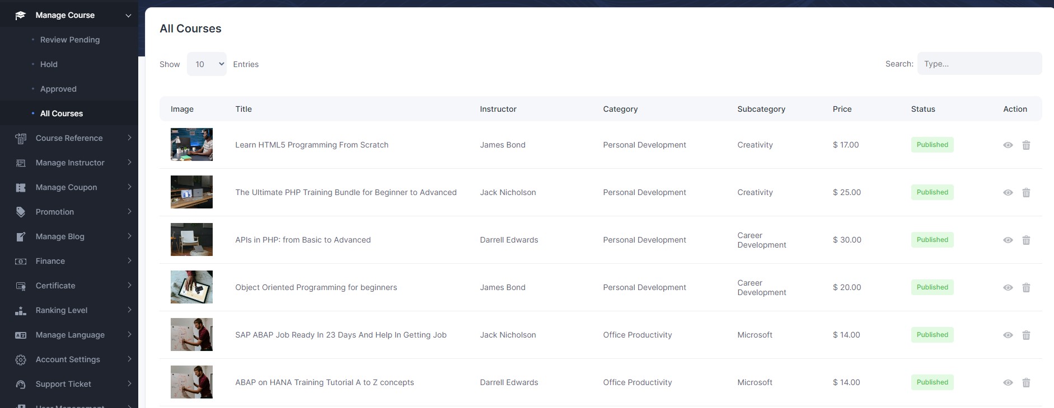Go to Approved courses list
The image size is (1054, 408).
pos(58,89)
